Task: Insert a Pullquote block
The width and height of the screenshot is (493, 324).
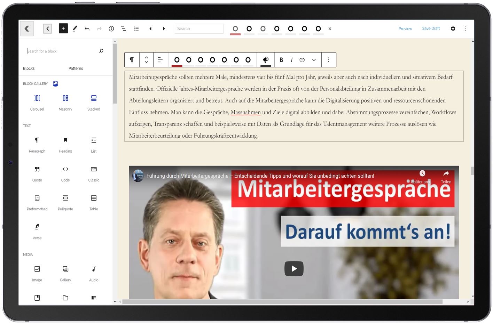Action: click(x=65, y=203)
